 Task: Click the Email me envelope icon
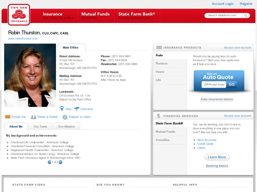(8, 117)
